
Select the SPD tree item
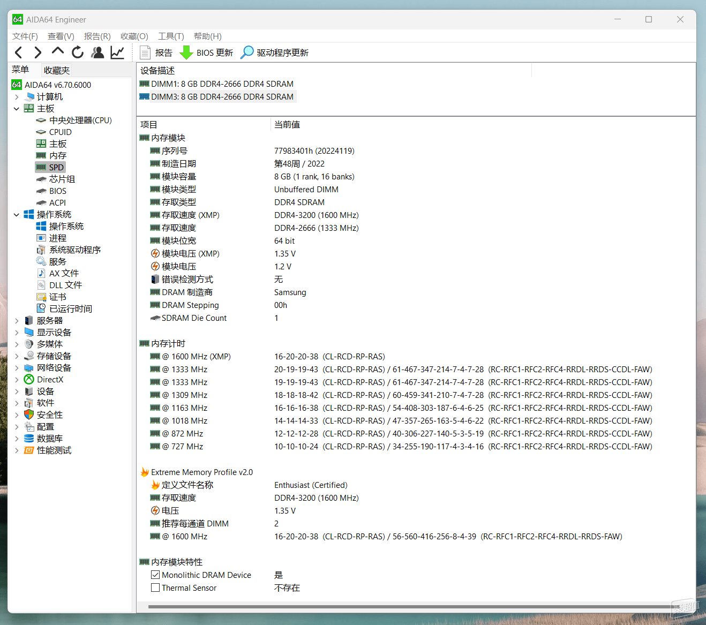click(50, 168)
